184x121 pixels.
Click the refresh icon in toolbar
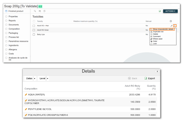(x=44, y=11)
